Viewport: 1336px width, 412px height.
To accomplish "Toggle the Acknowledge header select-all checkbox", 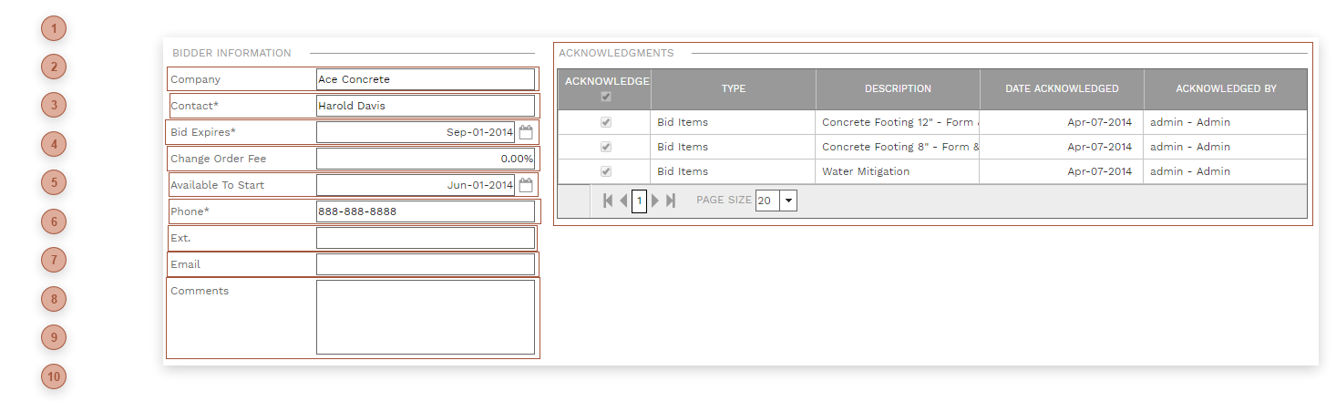I will (x=606, y=97).
